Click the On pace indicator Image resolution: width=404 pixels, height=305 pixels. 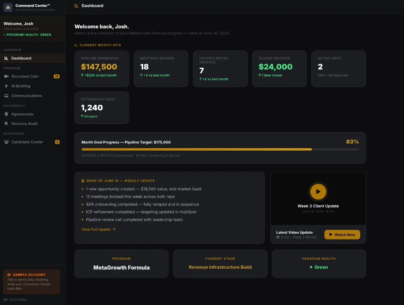(x=89, y=116)
